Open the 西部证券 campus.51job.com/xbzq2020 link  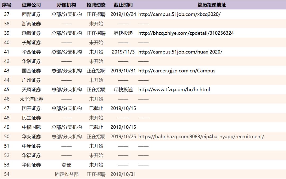[179, 14]
